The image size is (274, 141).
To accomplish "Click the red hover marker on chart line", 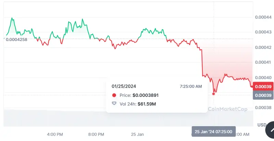I will pos(215,93).
